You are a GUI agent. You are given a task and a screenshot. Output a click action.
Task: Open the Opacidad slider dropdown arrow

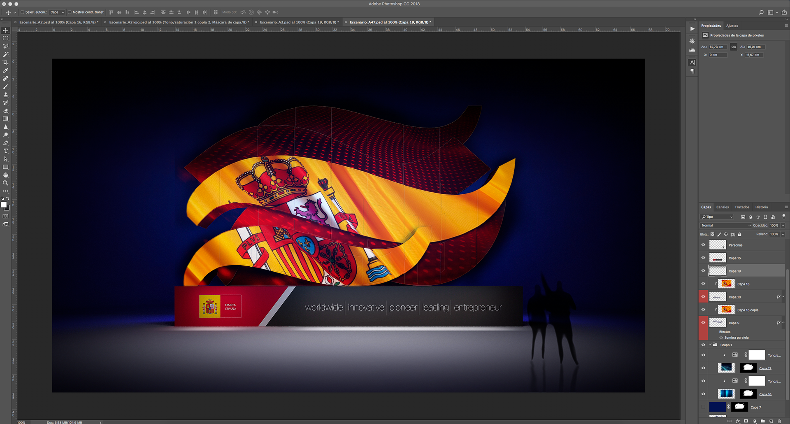[783, 226]
